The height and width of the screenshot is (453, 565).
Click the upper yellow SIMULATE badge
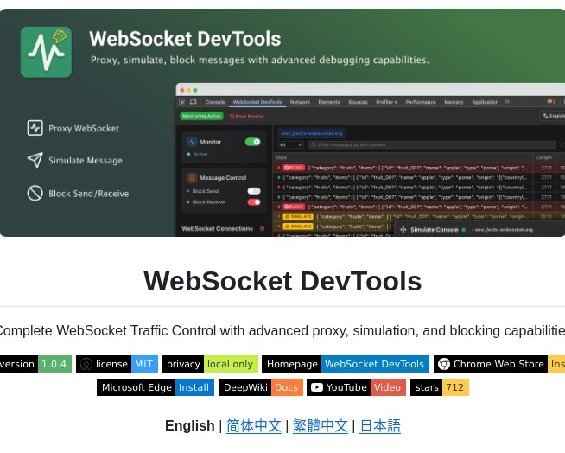pyautogui.click(x=298, y=216)
